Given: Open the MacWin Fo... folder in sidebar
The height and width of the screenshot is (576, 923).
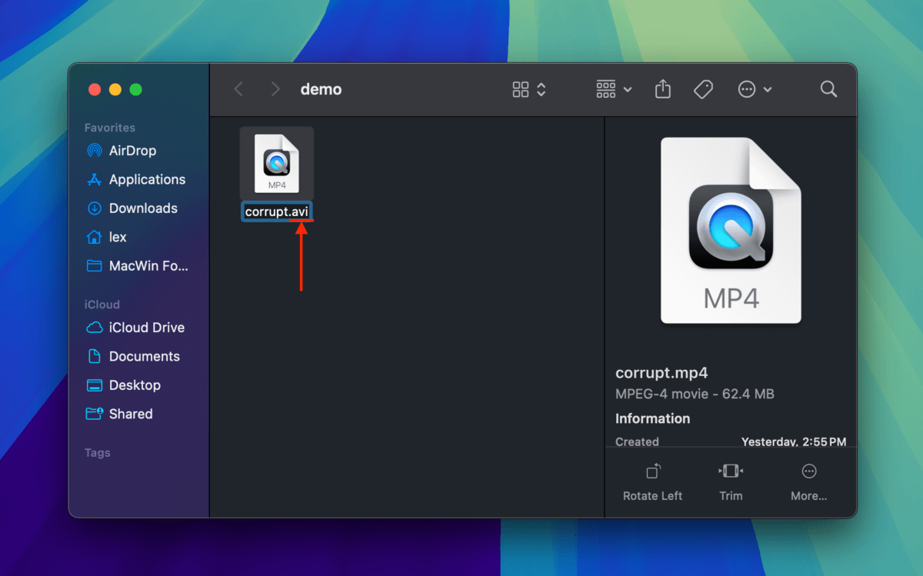Looking at the screenshot, I should click(138, 266).
